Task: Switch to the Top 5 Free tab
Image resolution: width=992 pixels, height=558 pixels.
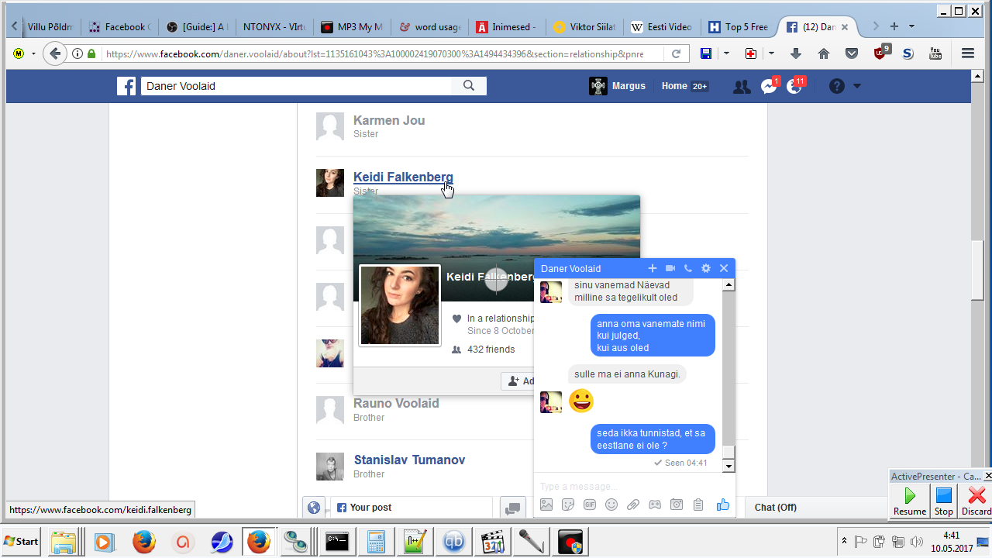Action: point(739,26)
